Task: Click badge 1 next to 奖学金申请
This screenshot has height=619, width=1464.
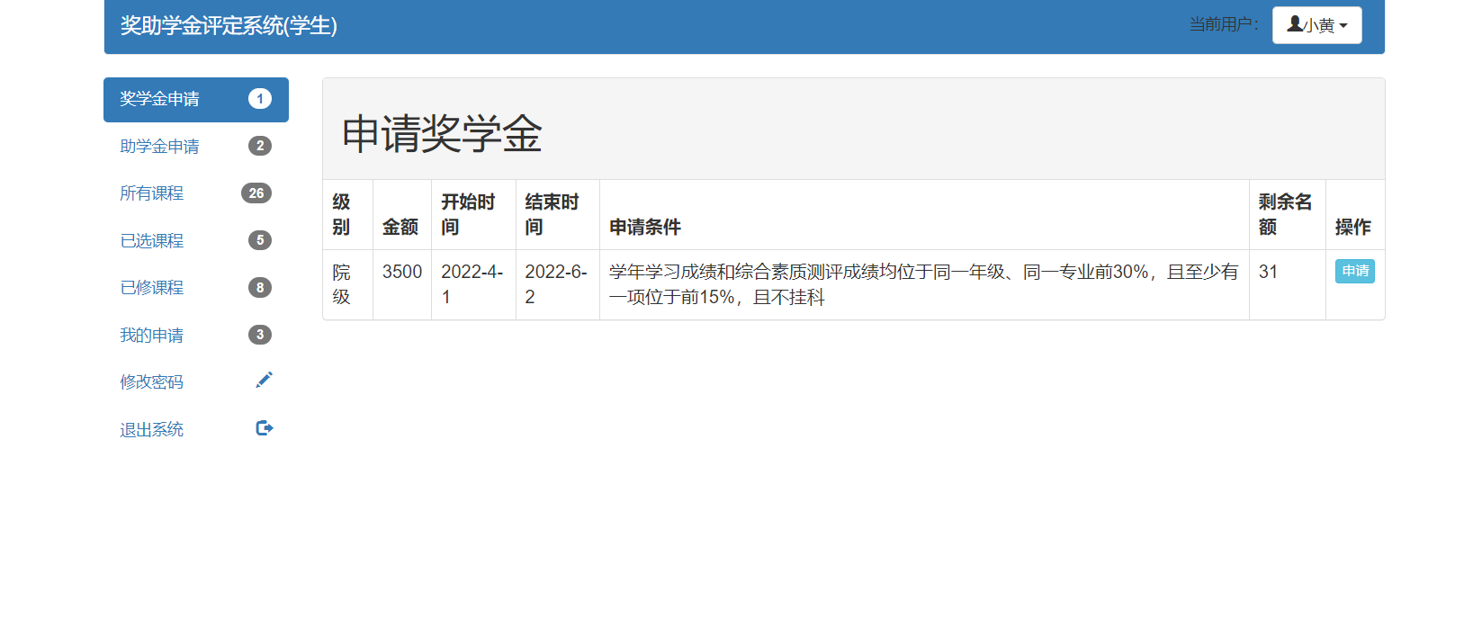Action: click(x=260, y=99)
